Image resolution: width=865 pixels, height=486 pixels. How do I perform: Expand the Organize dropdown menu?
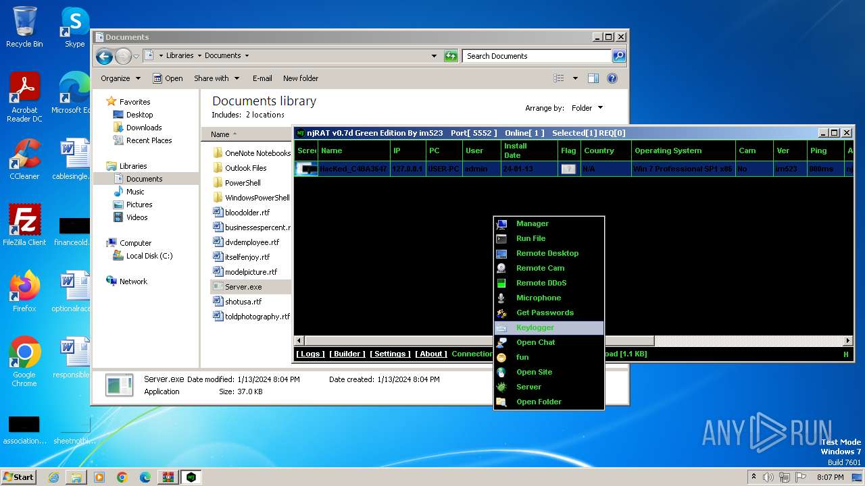[x=120, y=78]
